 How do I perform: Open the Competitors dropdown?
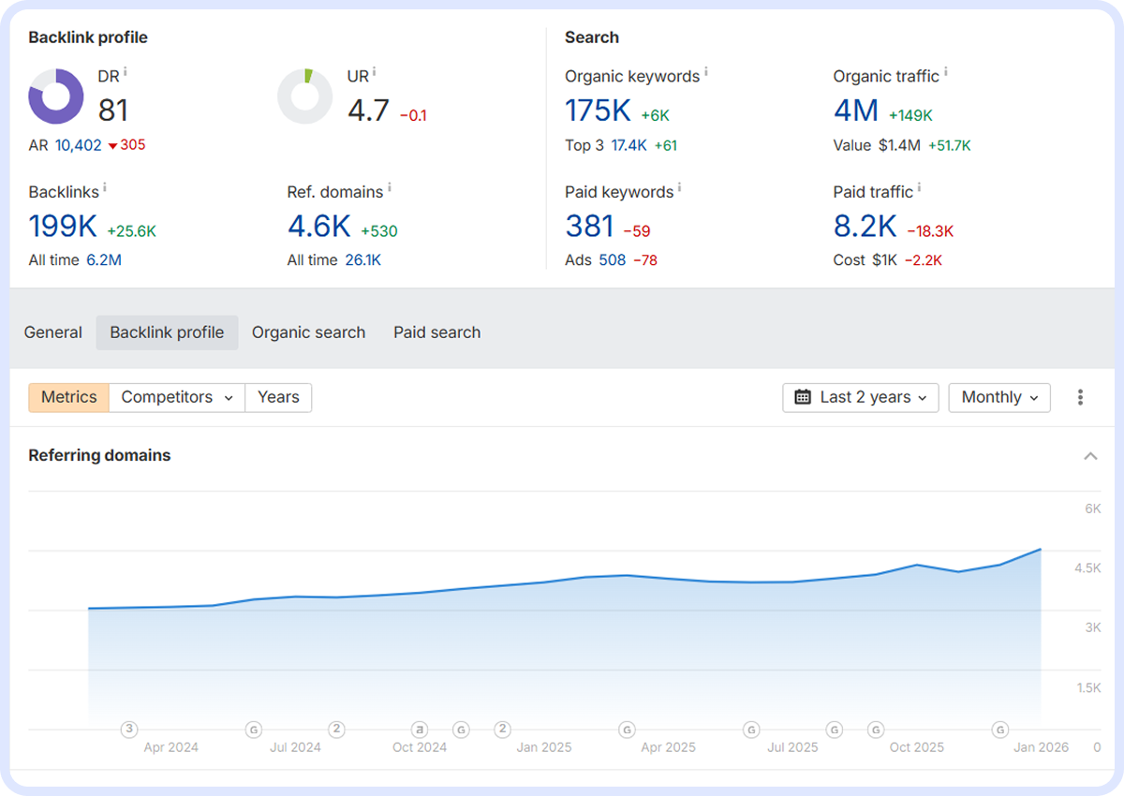tap(176, 397)
